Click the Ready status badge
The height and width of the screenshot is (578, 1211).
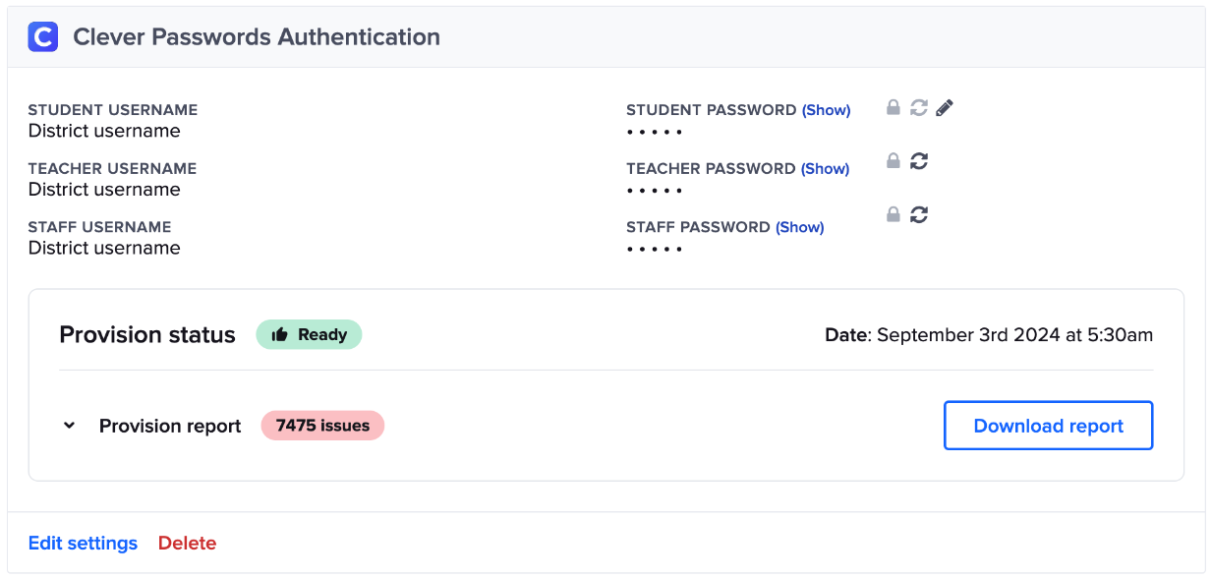(309, 334)
